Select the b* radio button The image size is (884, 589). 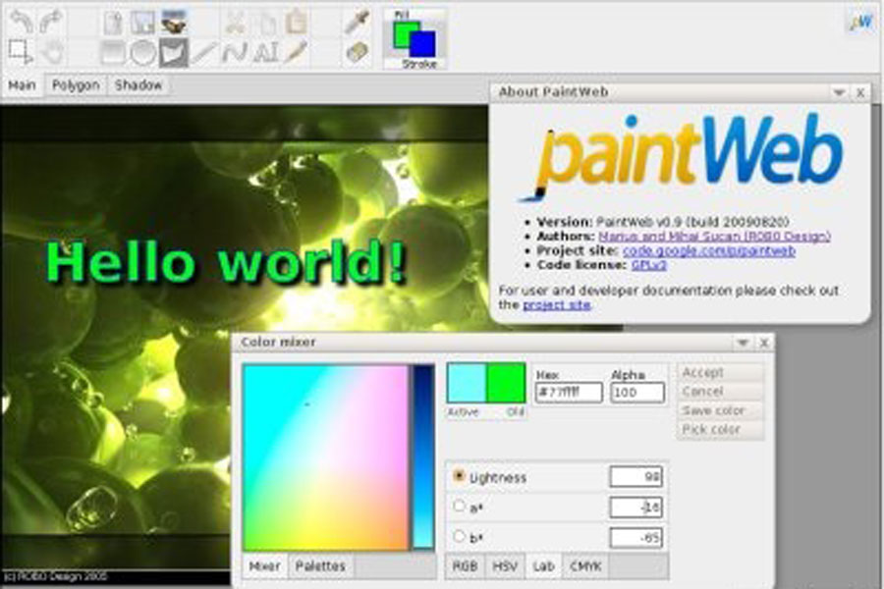459,536
